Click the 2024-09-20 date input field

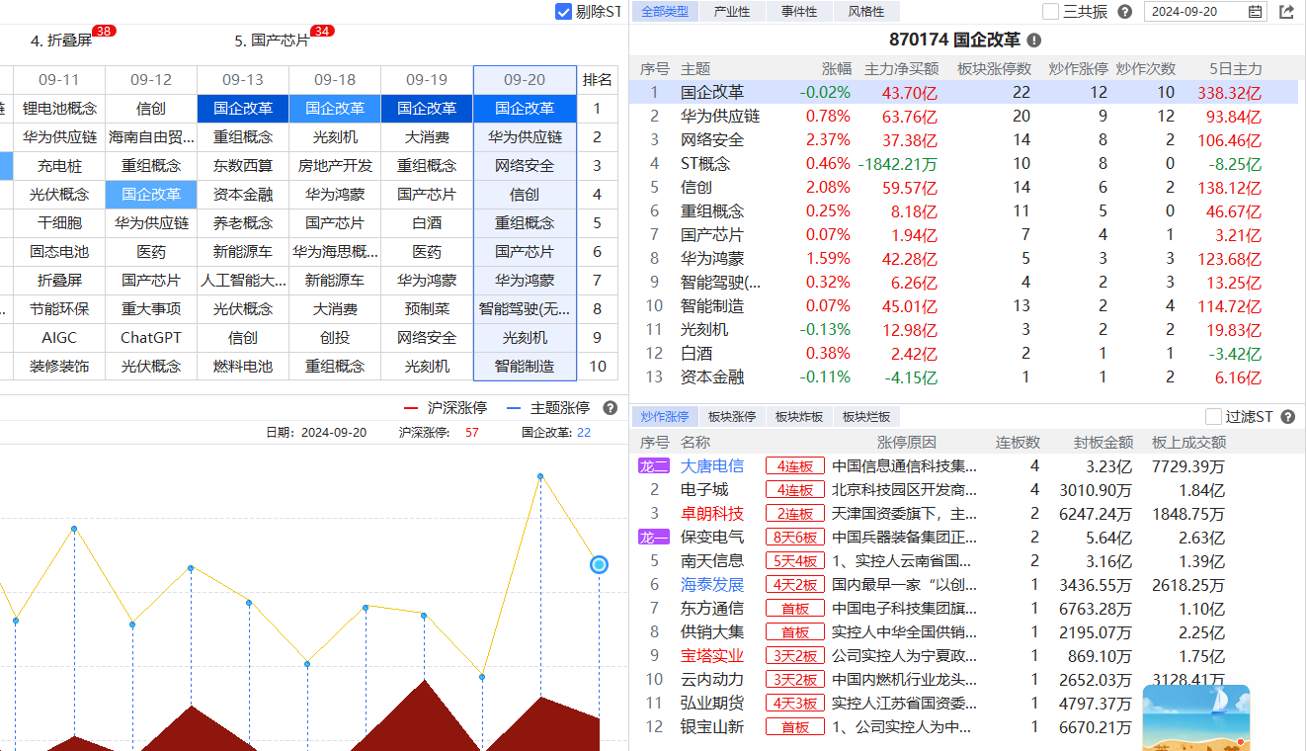point(1195,12)
